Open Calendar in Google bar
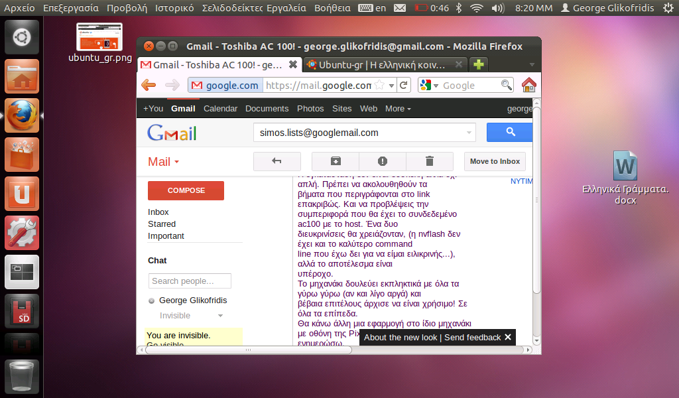 [x=220, y=109]
